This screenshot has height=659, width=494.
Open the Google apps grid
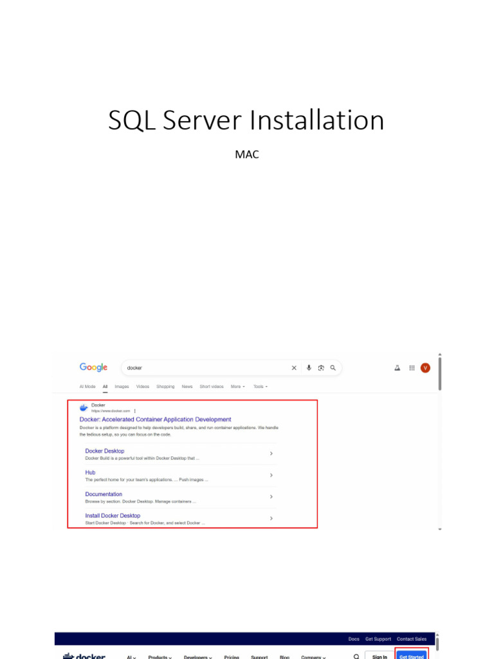click(x=412, y=368)
